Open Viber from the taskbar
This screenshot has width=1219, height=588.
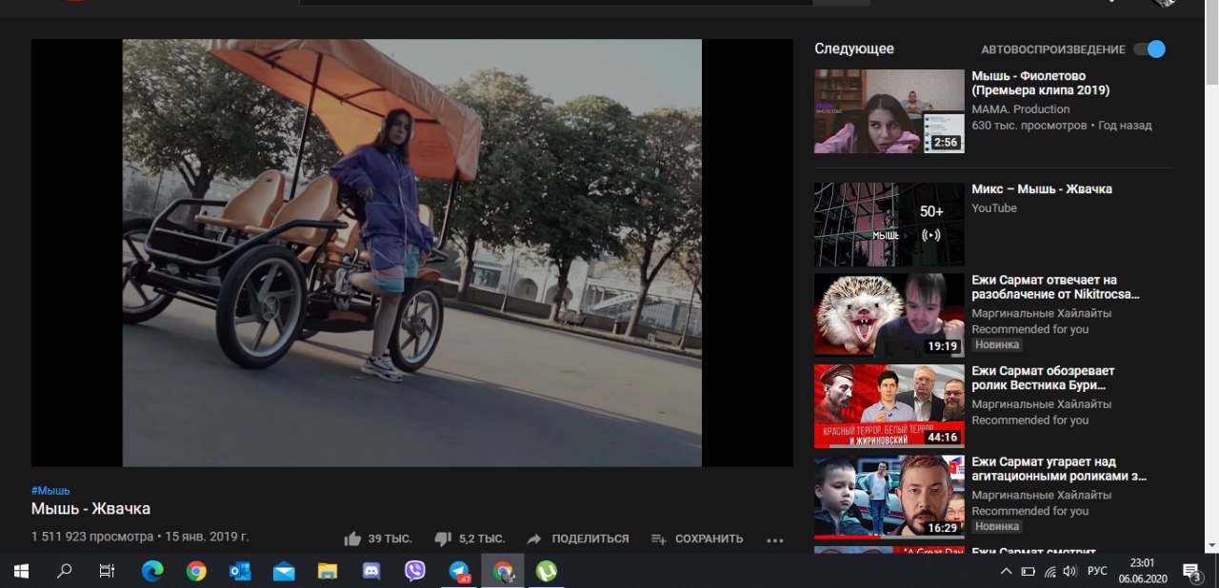pos(415,571)
